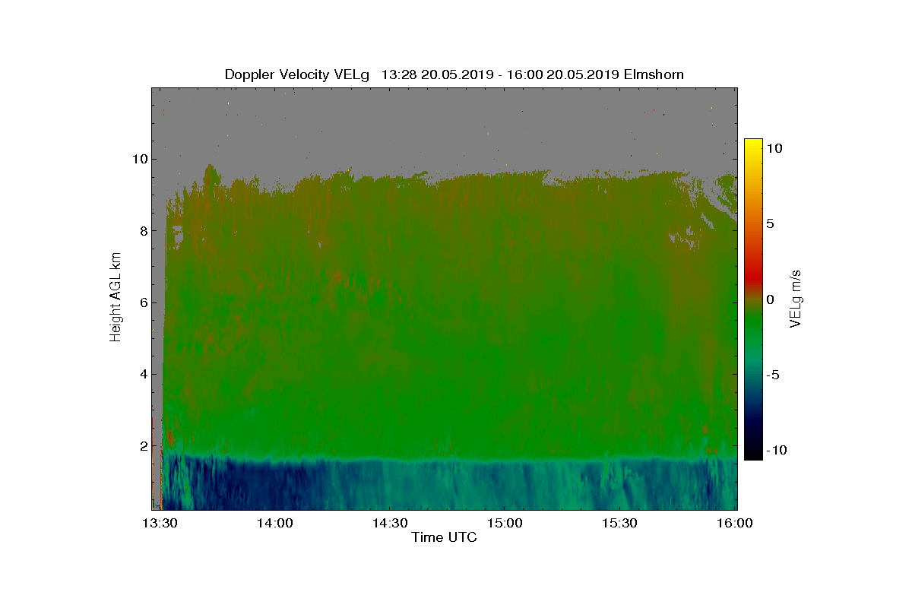
Task: Click the 'Time UTC' x-axis label
Action: 444,538
